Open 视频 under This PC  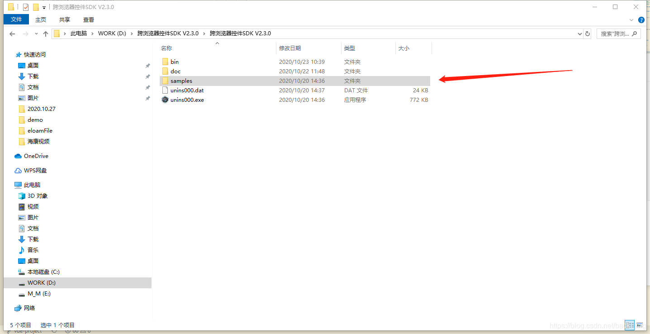[33, 206]
